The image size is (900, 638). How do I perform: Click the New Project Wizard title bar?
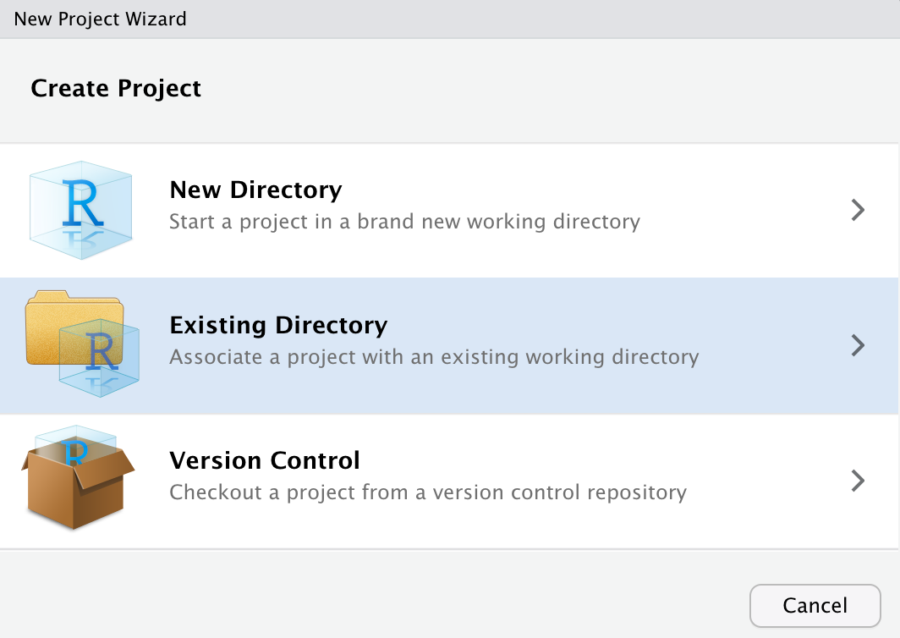coord(101,19)
